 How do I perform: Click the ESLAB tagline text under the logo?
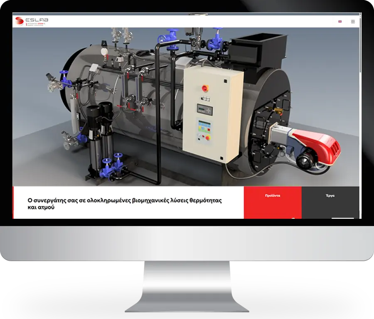coord(37,24)
